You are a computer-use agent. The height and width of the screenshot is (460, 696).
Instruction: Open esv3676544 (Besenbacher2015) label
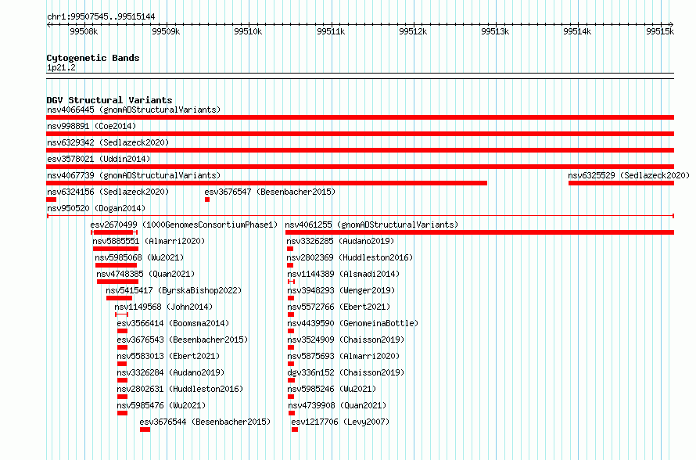point(205,422)
